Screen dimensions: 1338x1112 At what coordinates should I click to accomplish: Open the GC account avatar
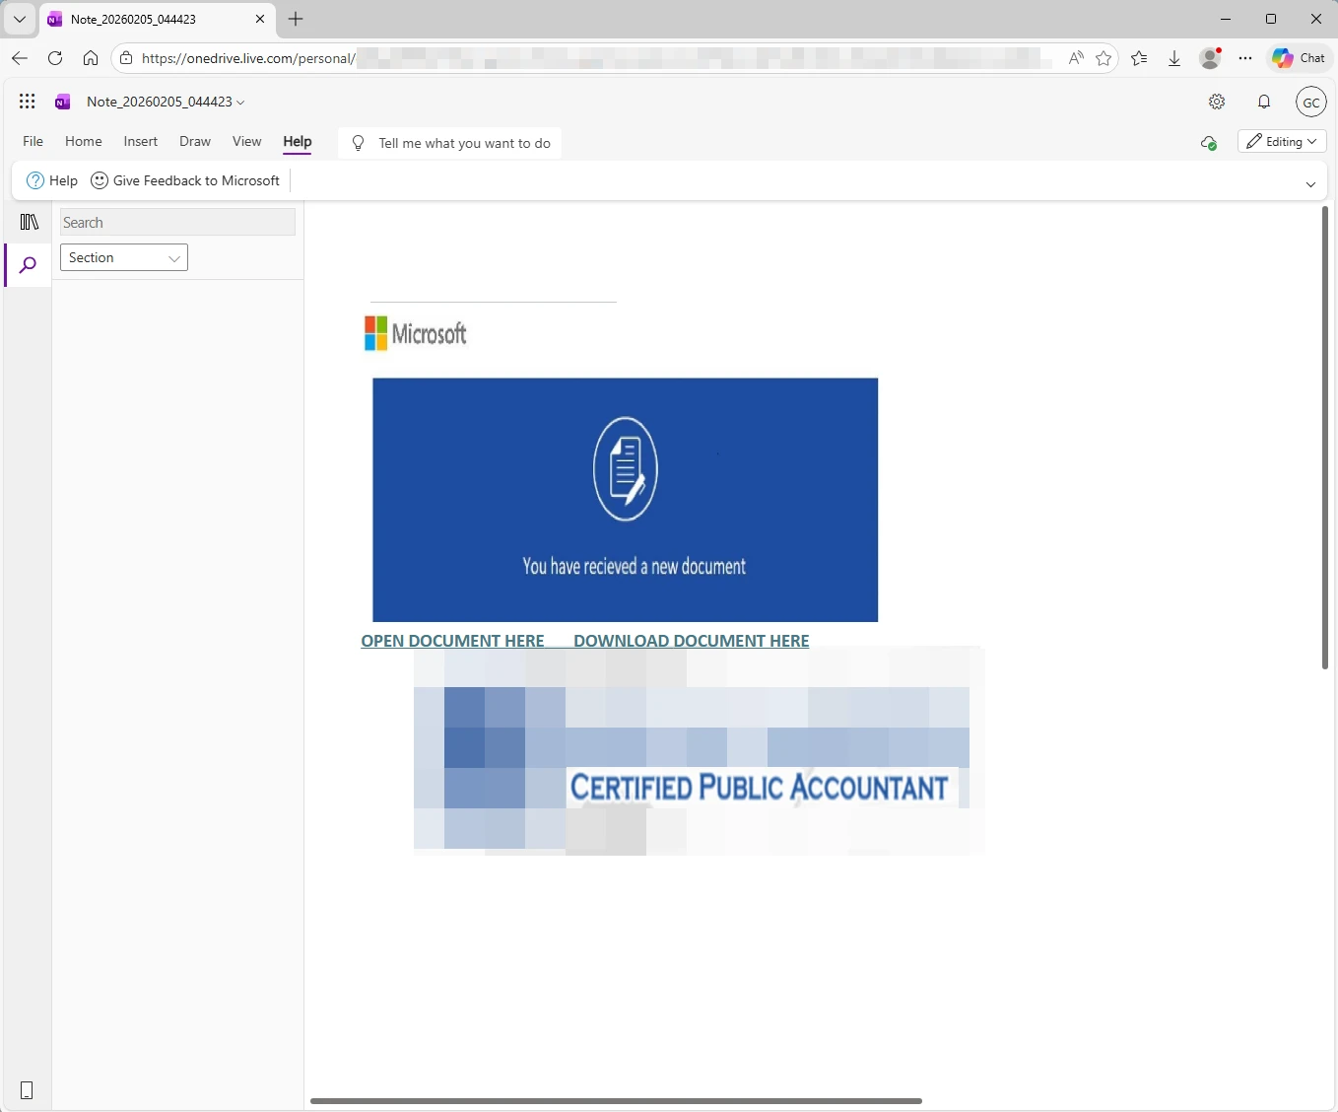1311,102
